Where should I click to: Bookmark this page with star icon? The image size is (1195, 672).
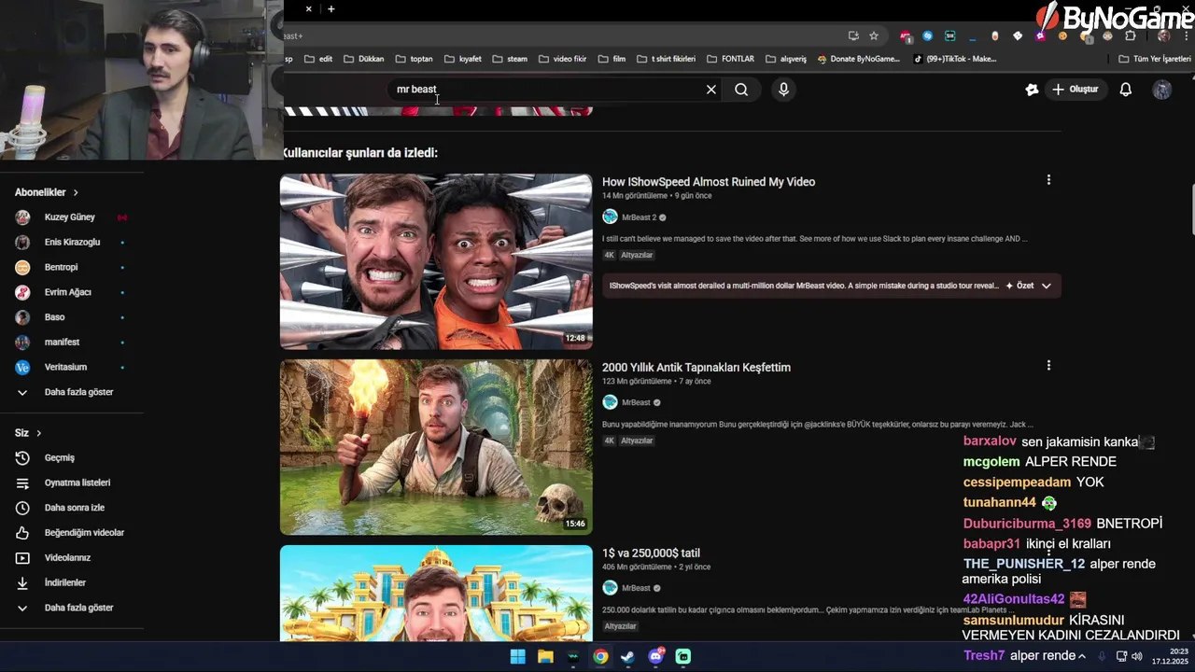pos(874,35)
